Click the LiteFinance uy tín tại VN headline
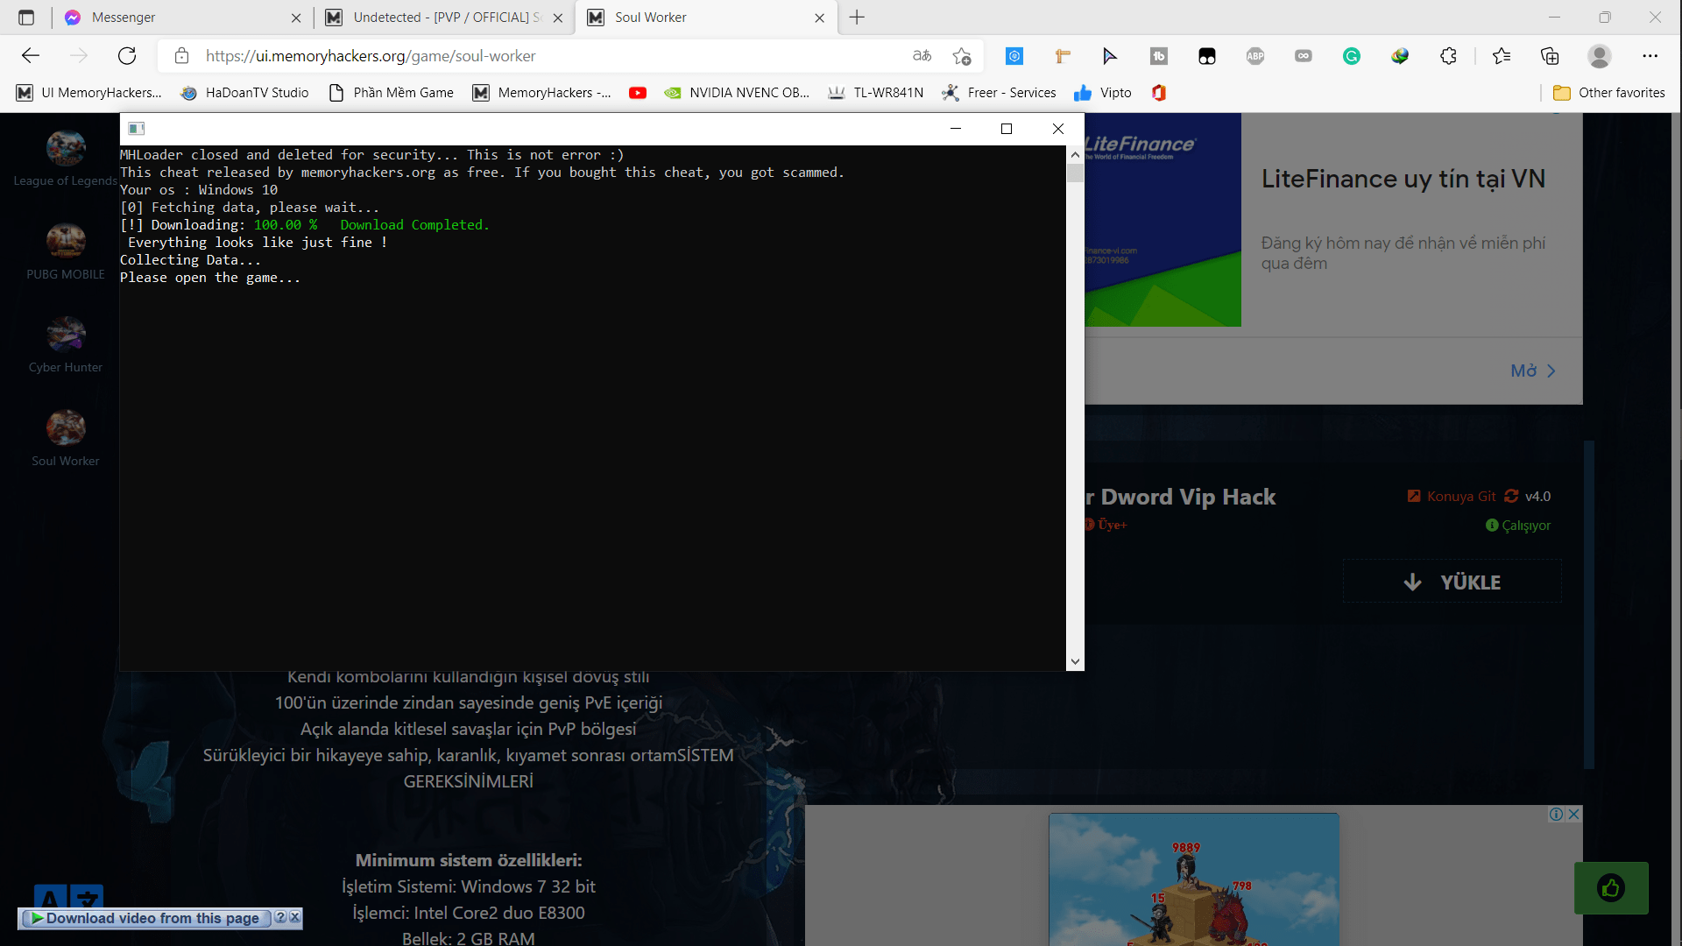The width and height of the screenshot is (1682, 946). [x=1403, y=180]
